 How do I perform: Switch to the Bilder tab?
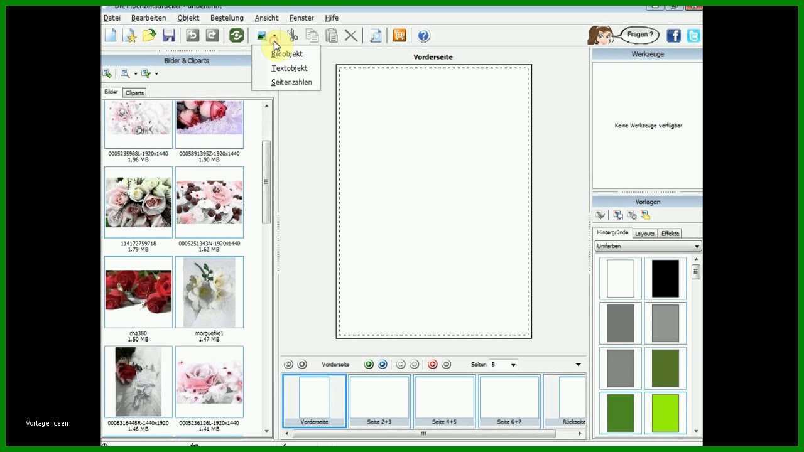pyautogui.click(x=111, y=92)
